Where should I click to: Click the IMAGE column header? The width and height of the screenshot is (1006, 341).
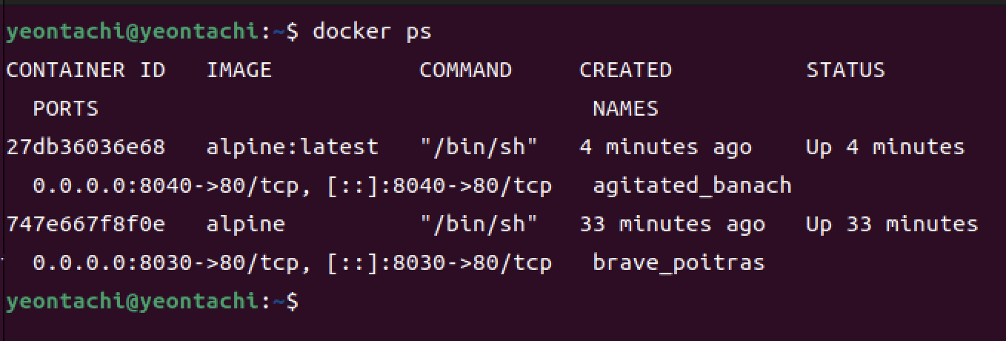point(239,70)
